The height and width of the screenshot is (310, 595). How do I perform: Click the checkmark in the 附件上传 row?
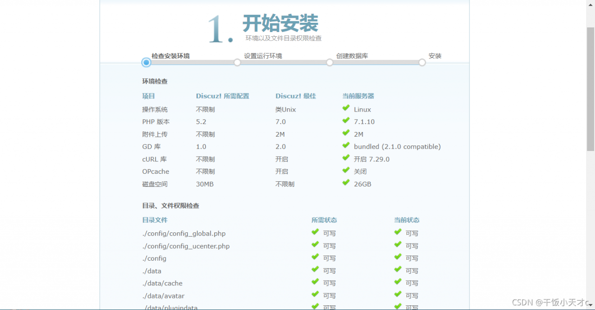pyautogui.click(x=346, y=133)
